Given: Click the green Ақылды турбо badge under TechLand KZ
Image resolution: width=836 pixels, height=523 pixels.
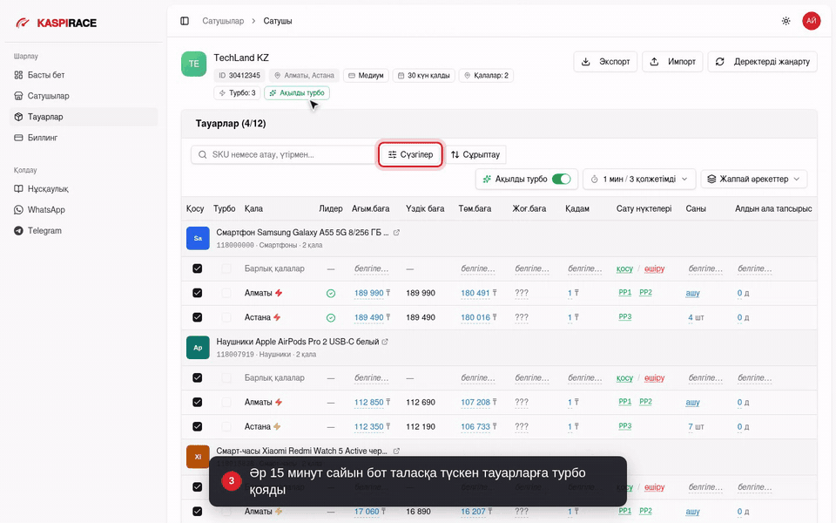Looking at the screenshot, I should pyautogui.click(x=297, y=93).
